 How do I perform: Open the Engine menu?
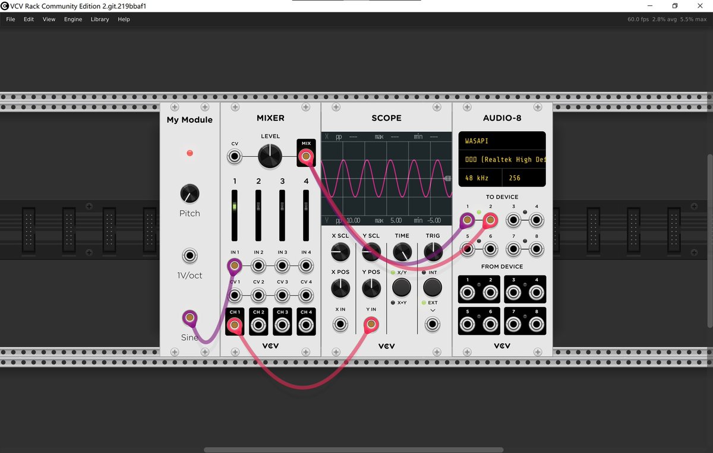72,19
